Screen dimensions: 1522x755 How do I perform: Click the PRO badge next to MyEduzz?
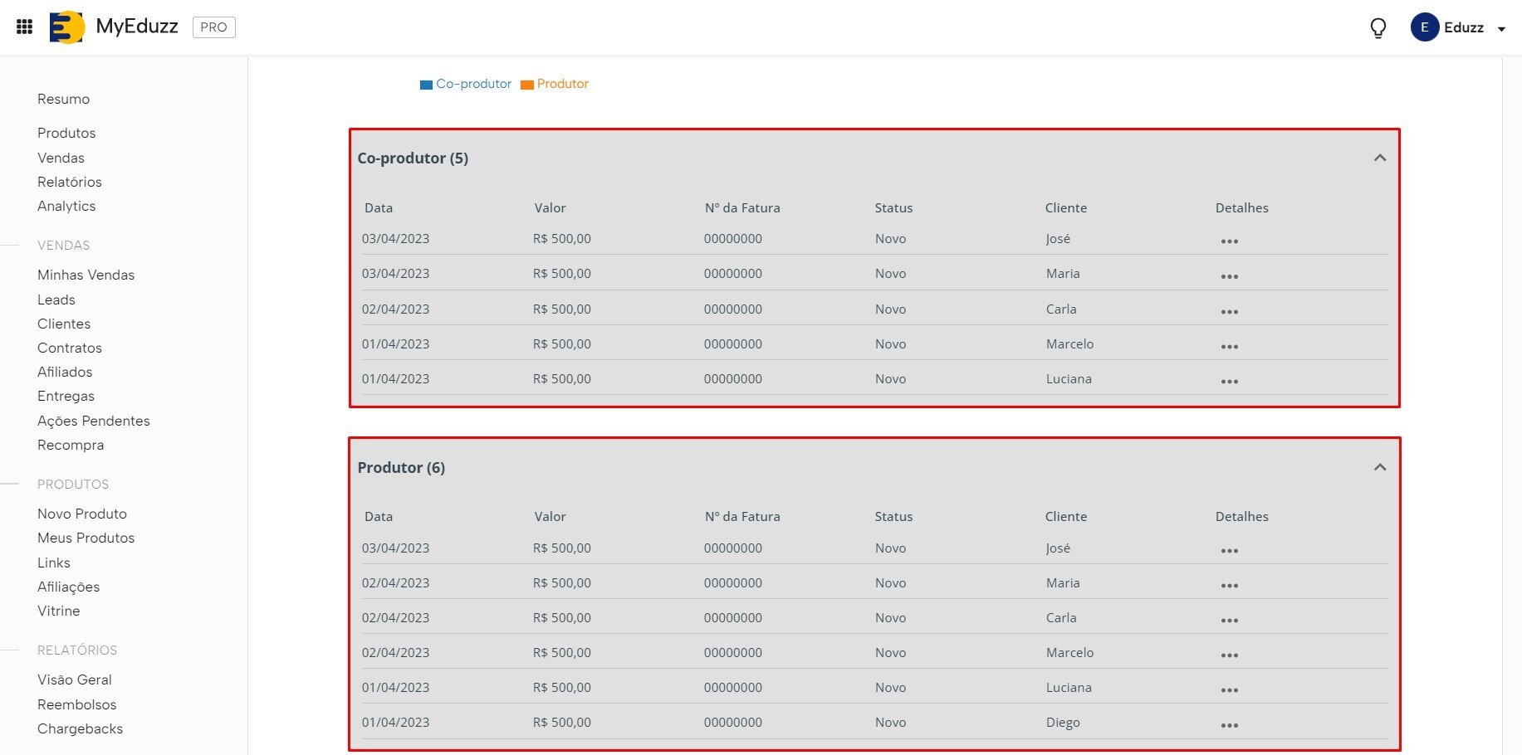click(213, 27)
